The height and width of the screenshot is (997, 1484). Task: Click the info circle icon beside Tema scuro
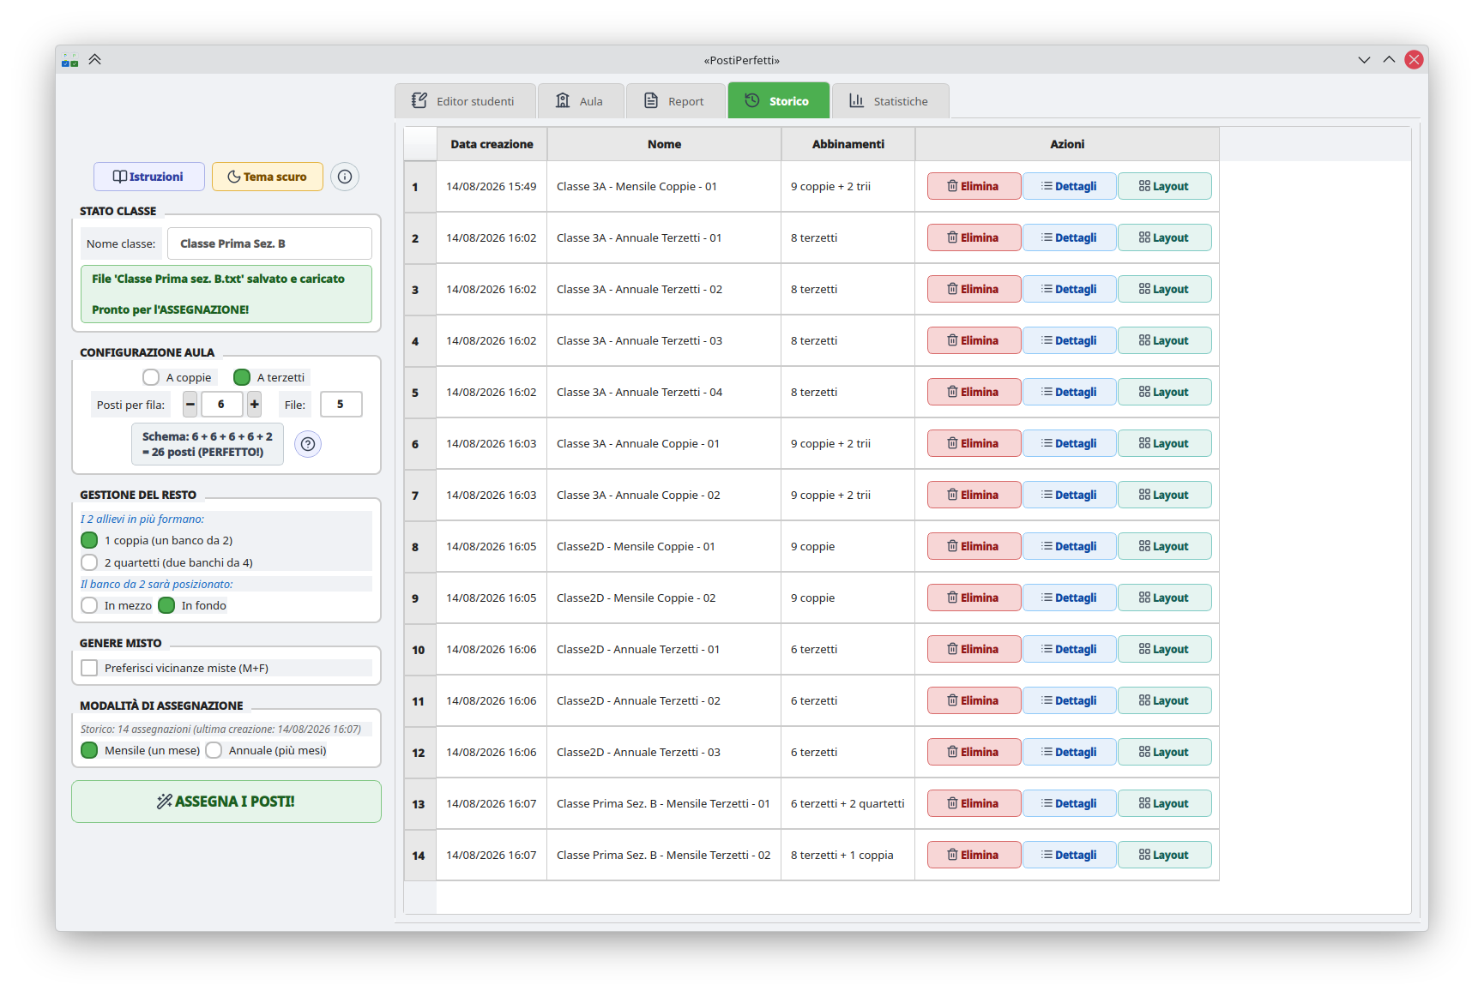(345, 177)
